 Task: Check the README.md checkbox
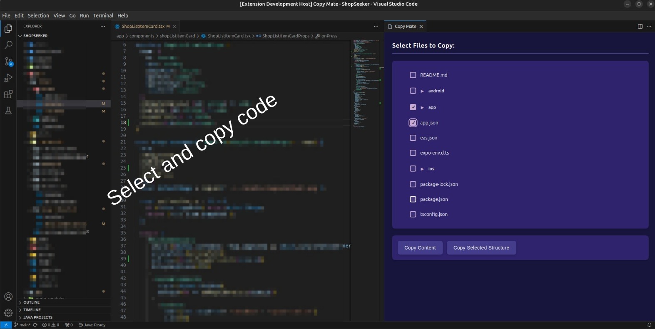[413, 75]
